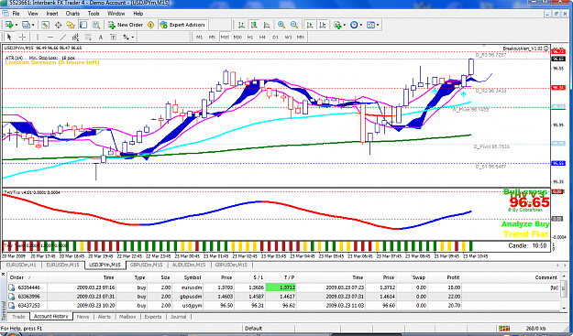Expand the Indicators dropdown arrow
This screenshot has width=573, height=336.
[344, 25]
